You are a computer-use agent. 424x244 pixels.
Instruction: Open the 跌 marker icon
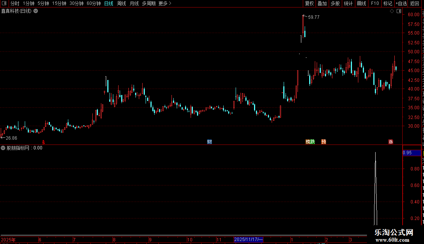point(313,142)
